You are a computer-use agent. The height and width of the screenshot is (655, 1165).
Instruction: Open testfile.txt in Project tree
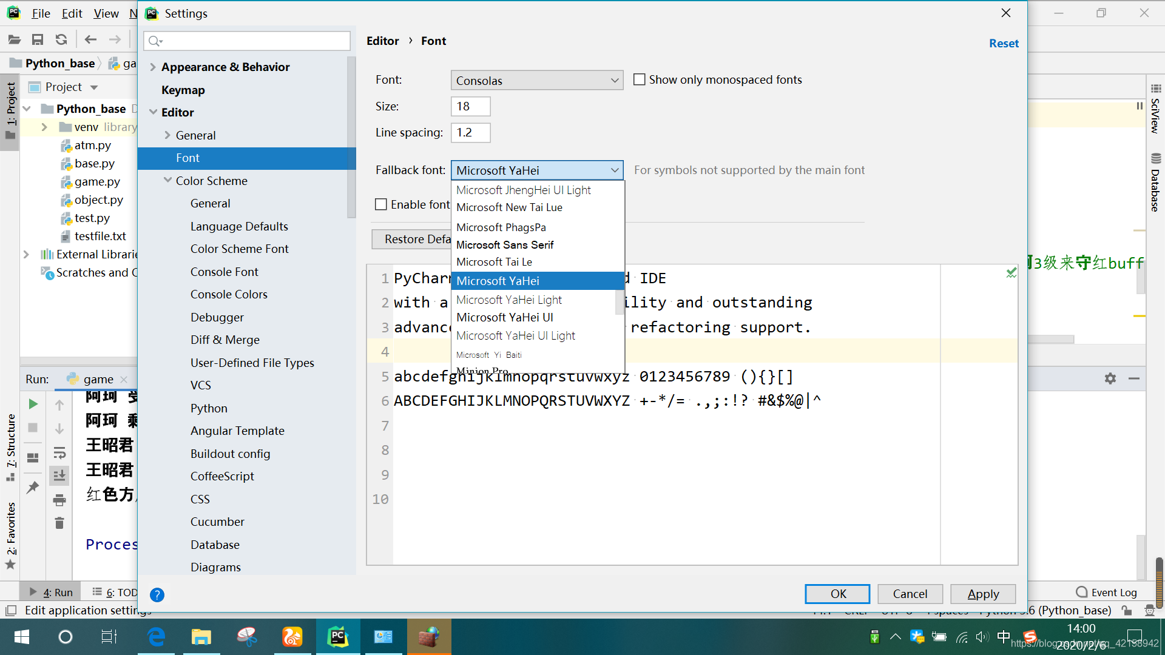click(100, 236)
